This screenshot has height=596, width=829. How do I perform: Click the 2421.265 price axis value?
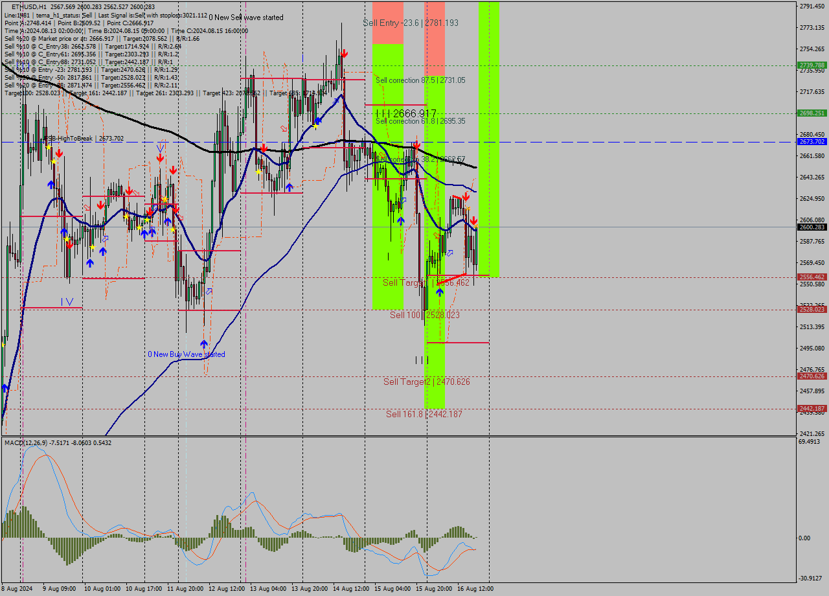point(812,434)
